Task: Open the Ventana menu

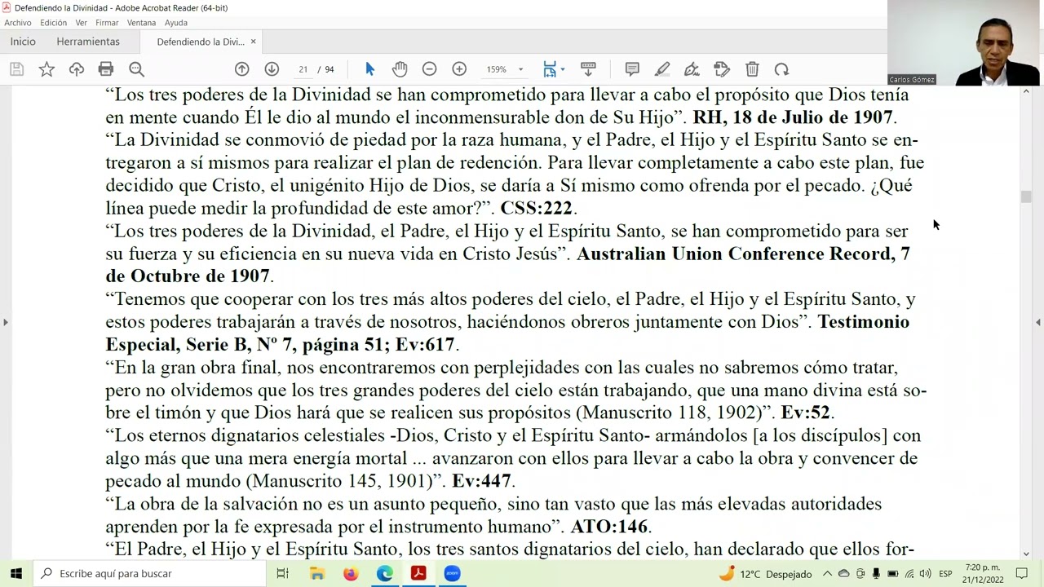Action: (142, 23)
